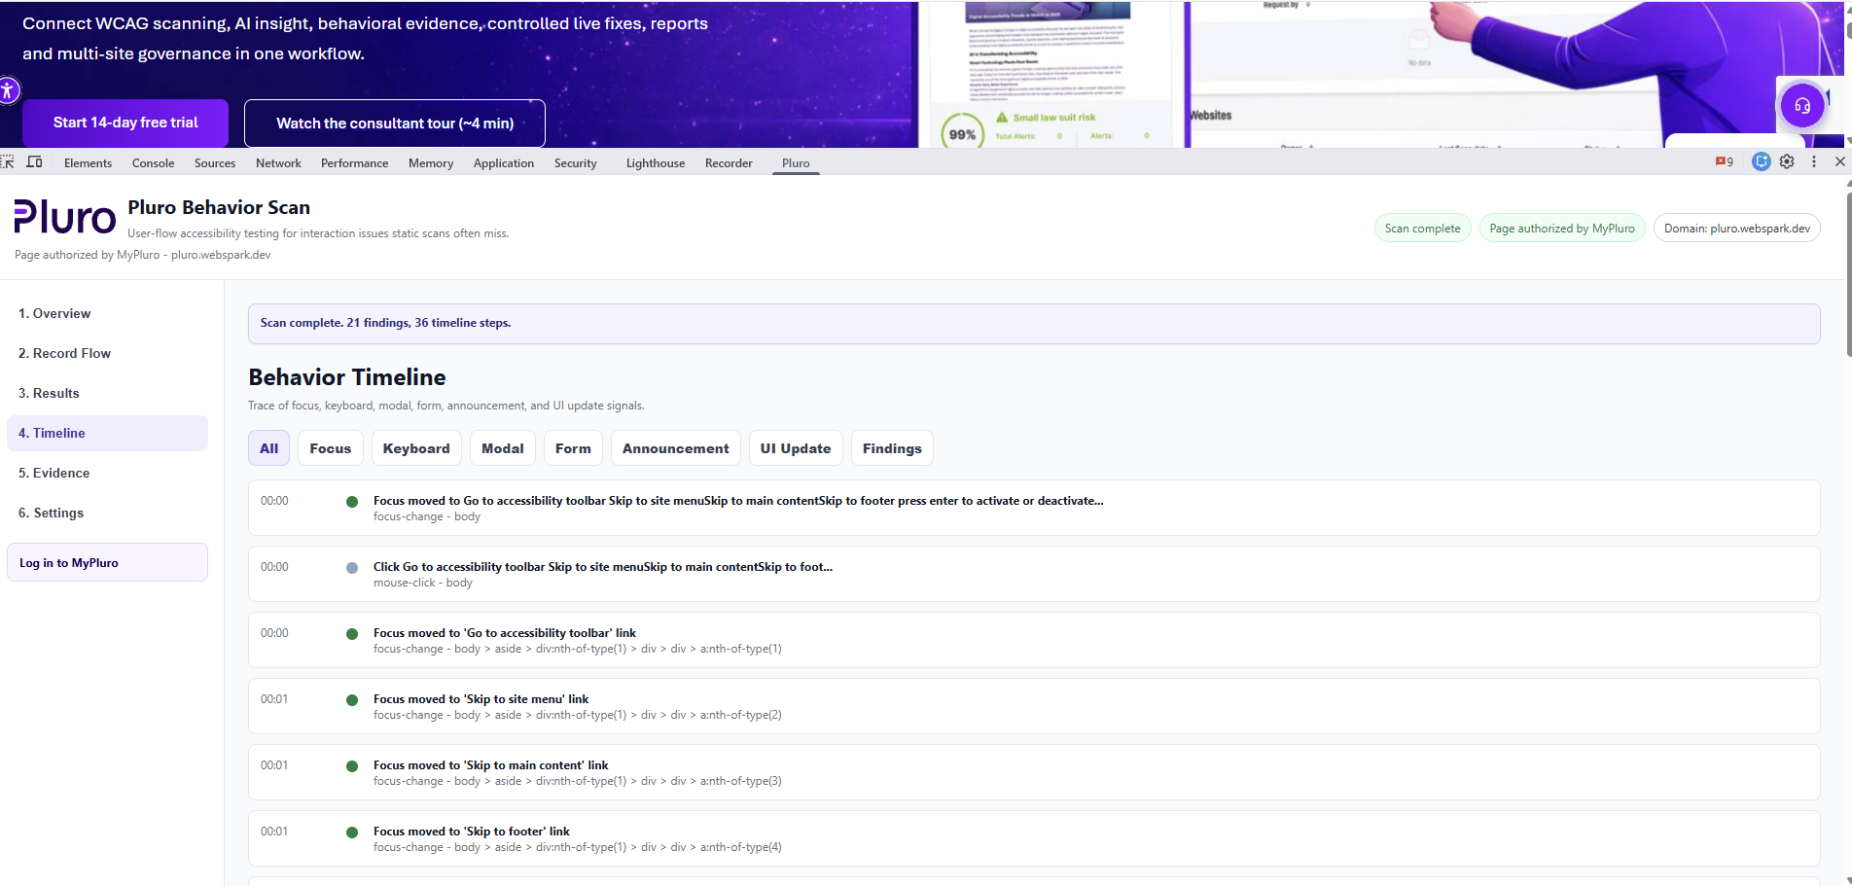This screenshot has width=1852, height=886.
Task: Click the blue AI assistance icon in DevTools
Action: pyautogui.click(x=1761, y=162)
